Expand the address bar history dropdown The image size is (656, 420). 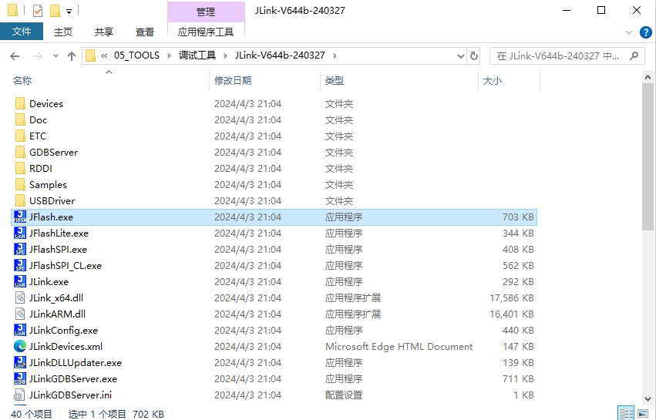pyautogui.click(x=461, y=56)
